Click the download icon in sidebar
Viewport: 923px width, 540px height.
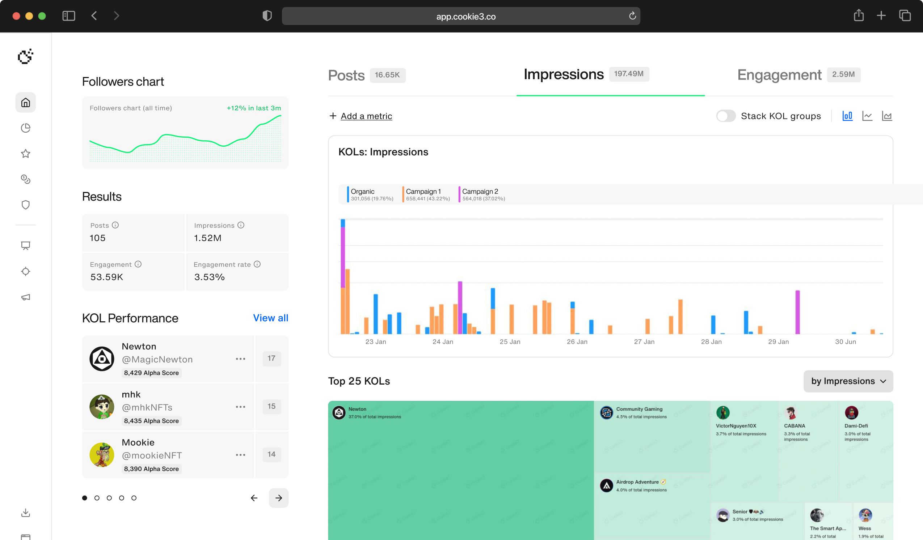(25, 513)
